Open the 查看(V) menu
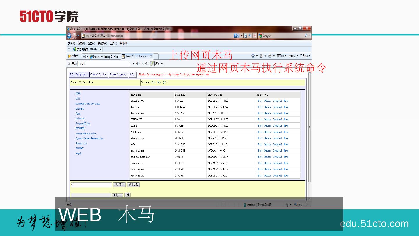The width and height of the screenshot is (419, 236). pos(91,43)
